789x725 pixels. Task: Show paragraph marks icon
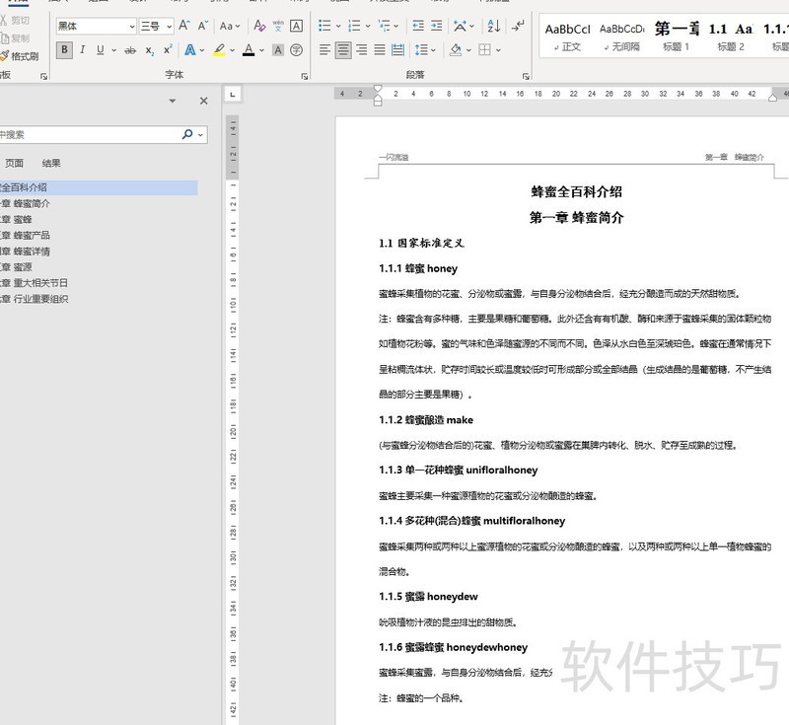pyautogui.click(x=516, y=26)
